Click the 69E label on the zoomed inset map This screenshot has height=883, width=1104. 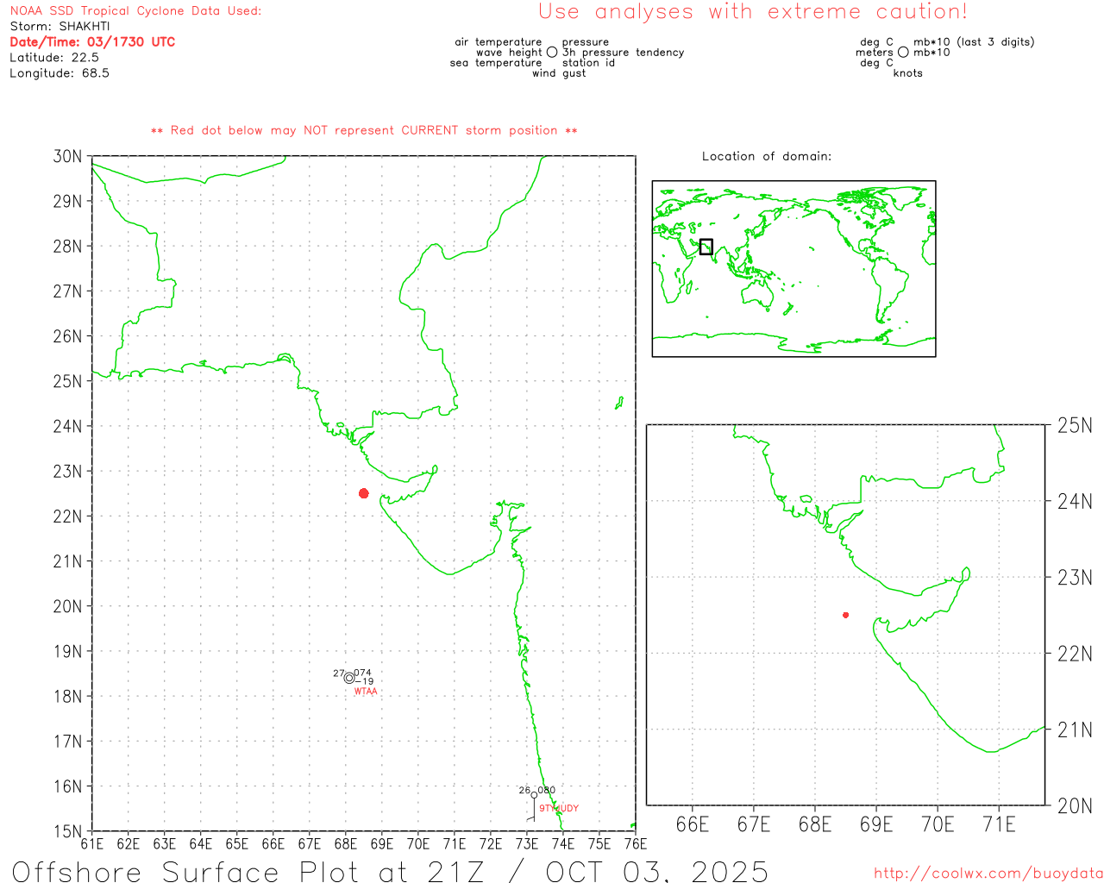[876, 824]
